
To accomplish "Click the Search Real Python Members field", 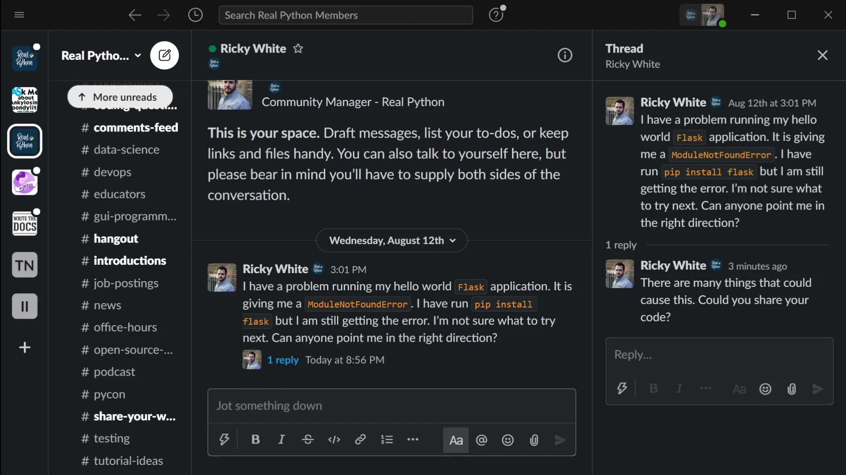I will [345, 15].
